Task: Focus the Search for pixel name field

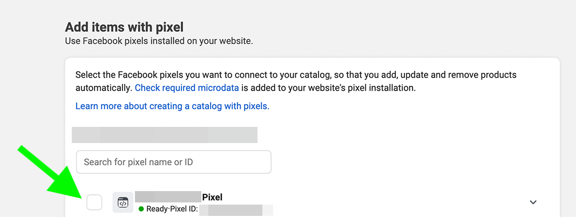Action: 173,161
